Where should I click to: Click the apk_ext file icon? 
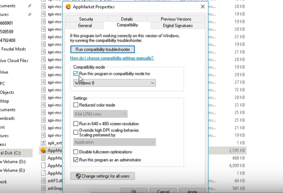pos(43,143)
